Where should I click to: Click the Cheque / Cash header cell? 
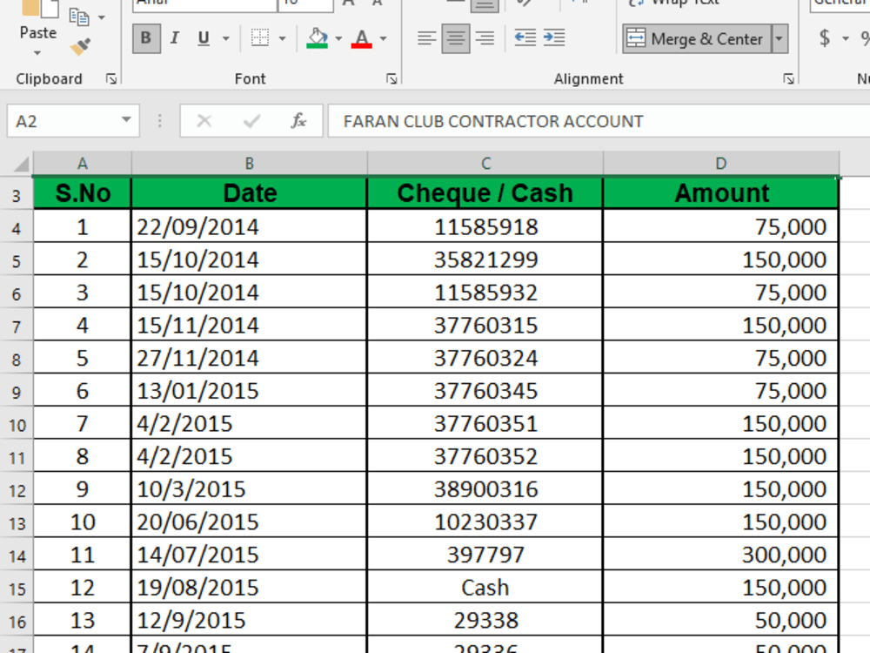coord(485,193)
